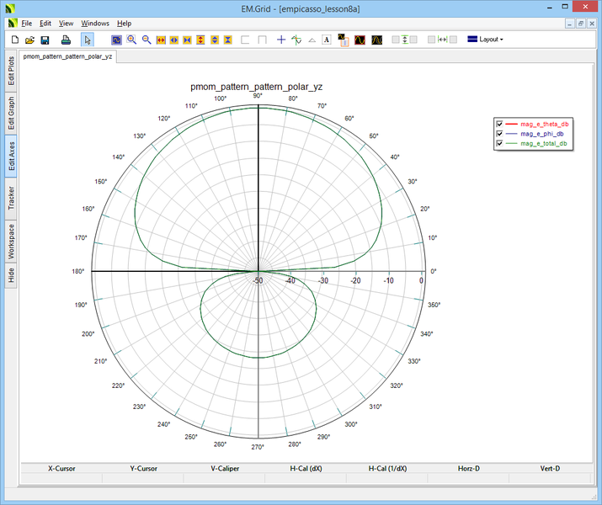Click the New document icon

click(13, 40)
